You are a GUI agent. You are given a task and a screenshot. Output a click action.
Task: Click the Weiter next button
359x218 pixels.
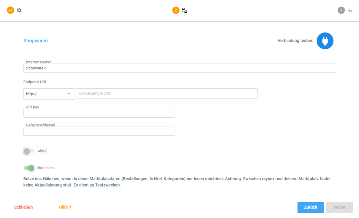[339, 207]
